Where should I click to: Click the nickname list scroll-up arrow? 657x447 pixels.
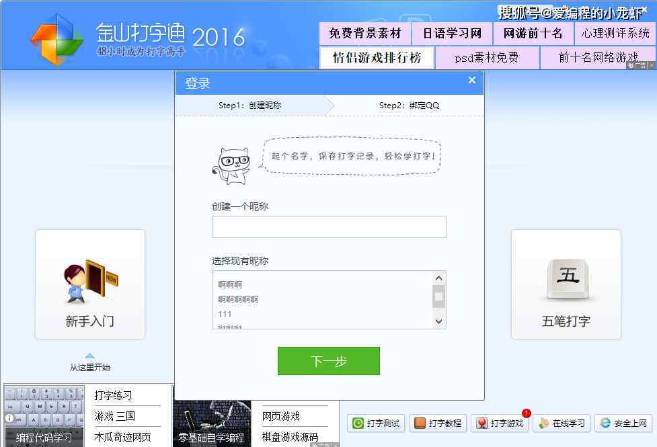pyautogui.click(x=438, y=278)
